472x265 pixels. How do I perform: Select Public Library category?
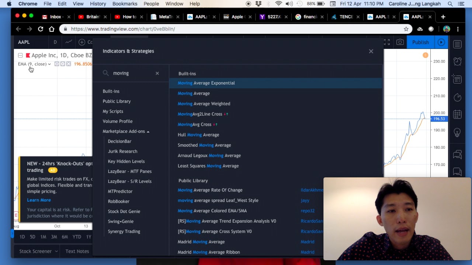[117, 101]
